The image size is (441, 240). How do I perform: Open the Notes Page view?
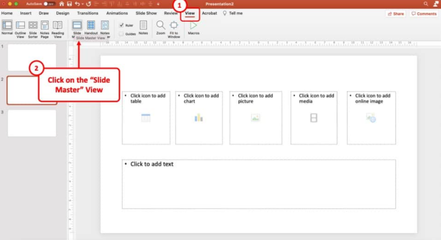point(45,26)
